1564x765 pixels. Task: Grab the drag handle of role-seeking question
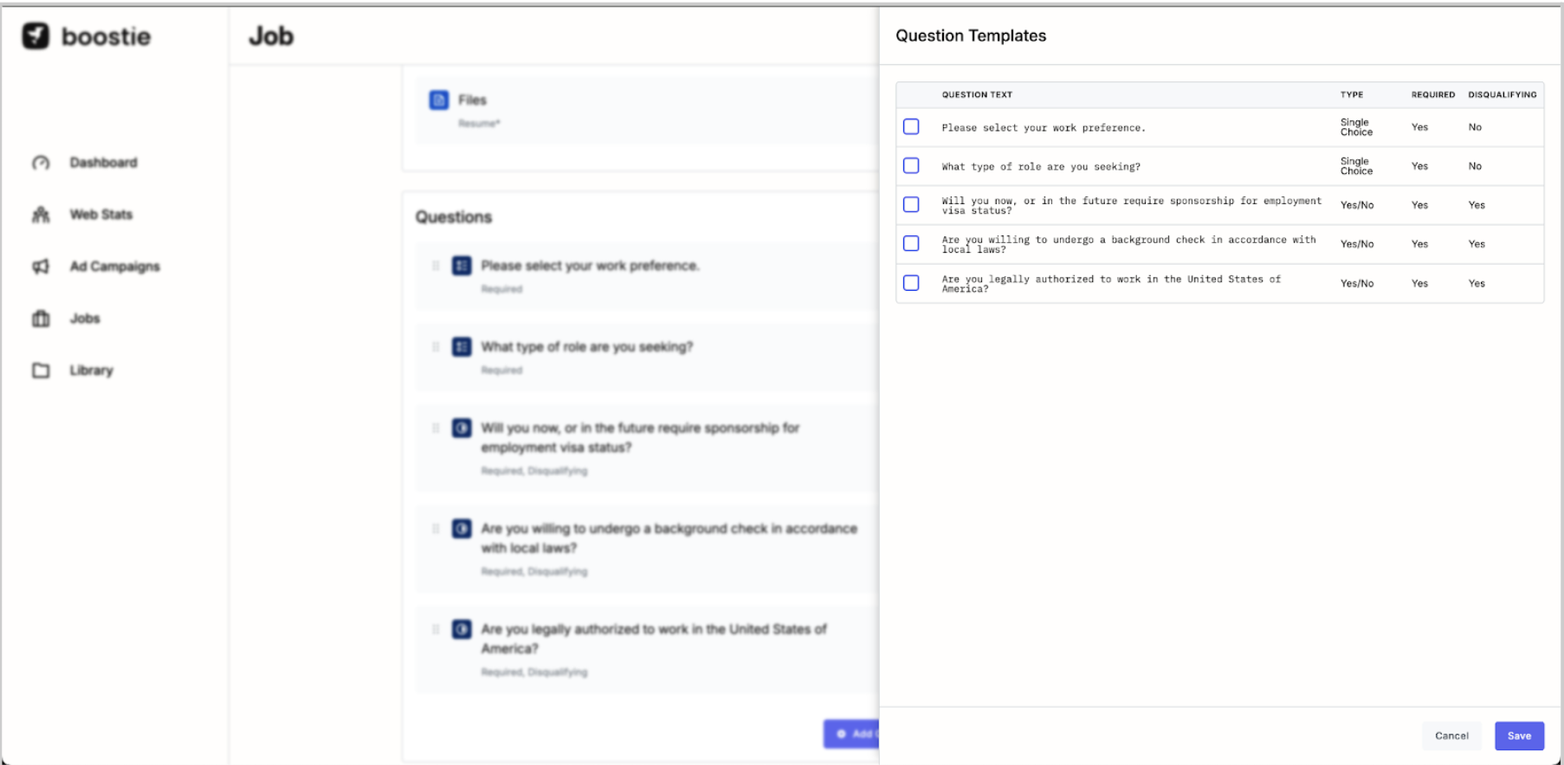[436, 347]
